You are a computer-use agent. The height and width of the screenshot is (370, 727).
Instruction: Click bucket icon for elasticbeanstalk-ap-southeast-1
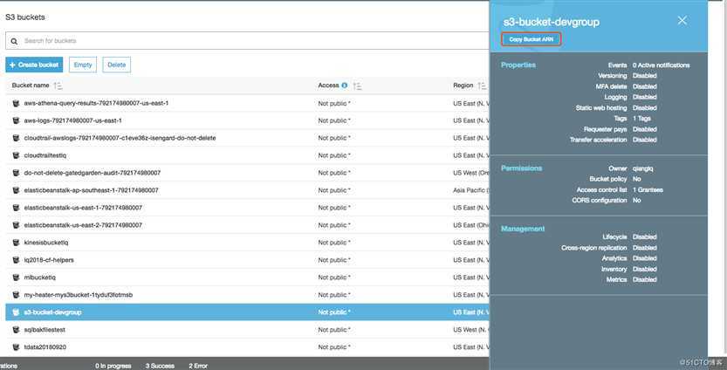pos(17,190)
